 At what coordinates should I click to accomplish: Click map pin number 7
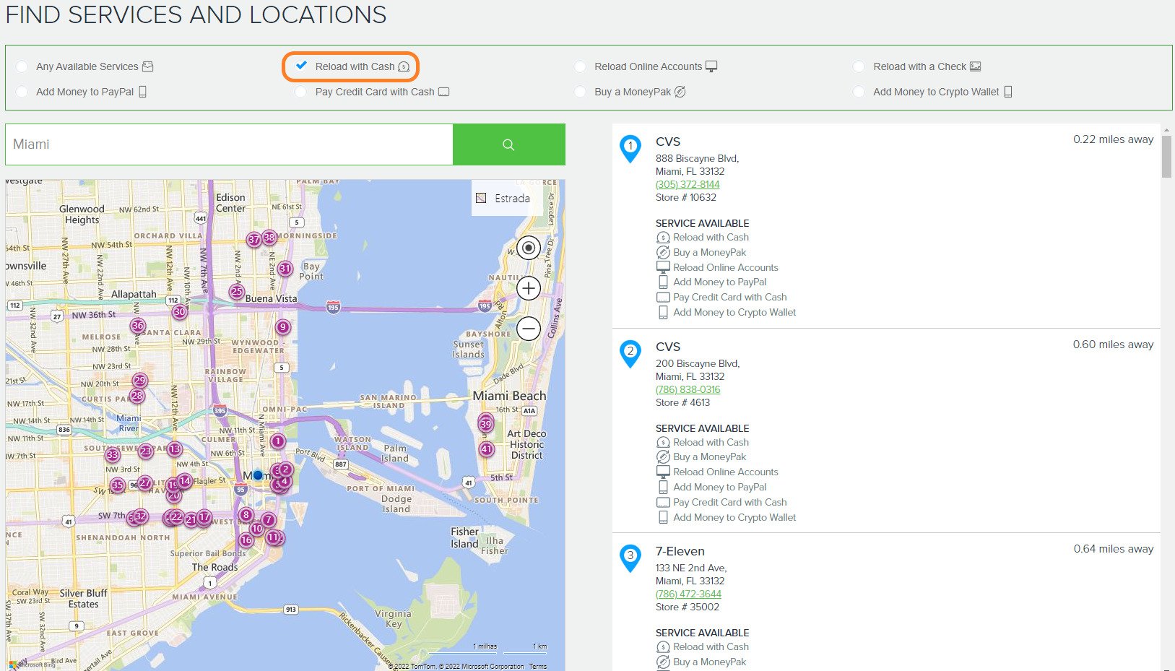coord(269,519)
